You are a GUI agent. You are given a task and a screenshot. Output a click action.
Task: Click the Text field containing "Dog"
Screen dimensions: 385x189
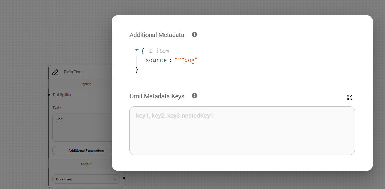[x=82, y=128]
